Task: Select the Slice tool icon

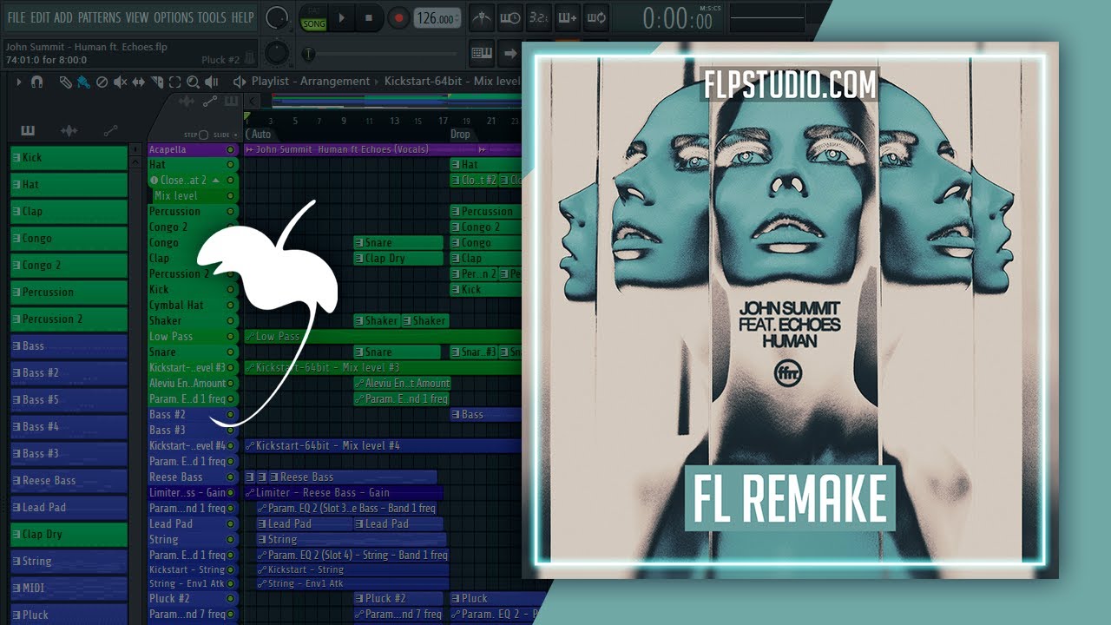Action: click(157, 82)
